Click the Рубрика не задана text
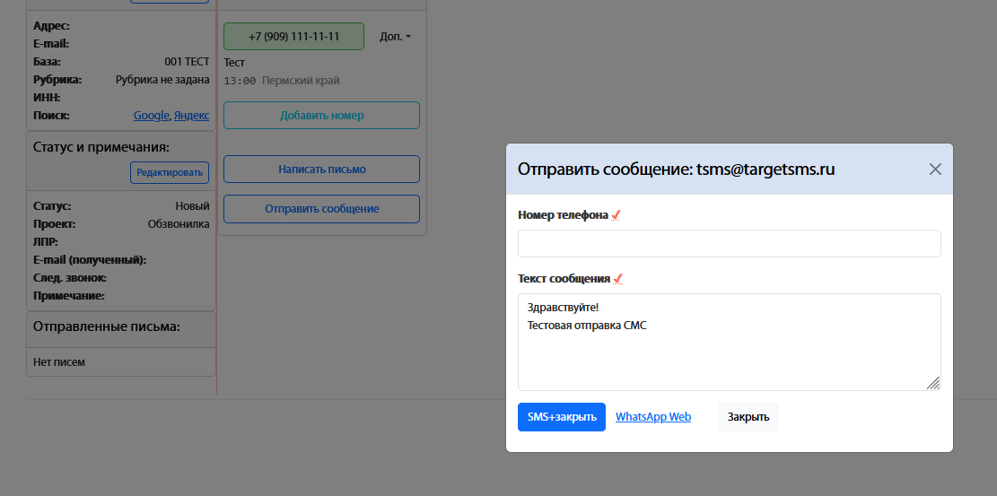The height and width of the screenshot is (496, 997). [162, 80]
